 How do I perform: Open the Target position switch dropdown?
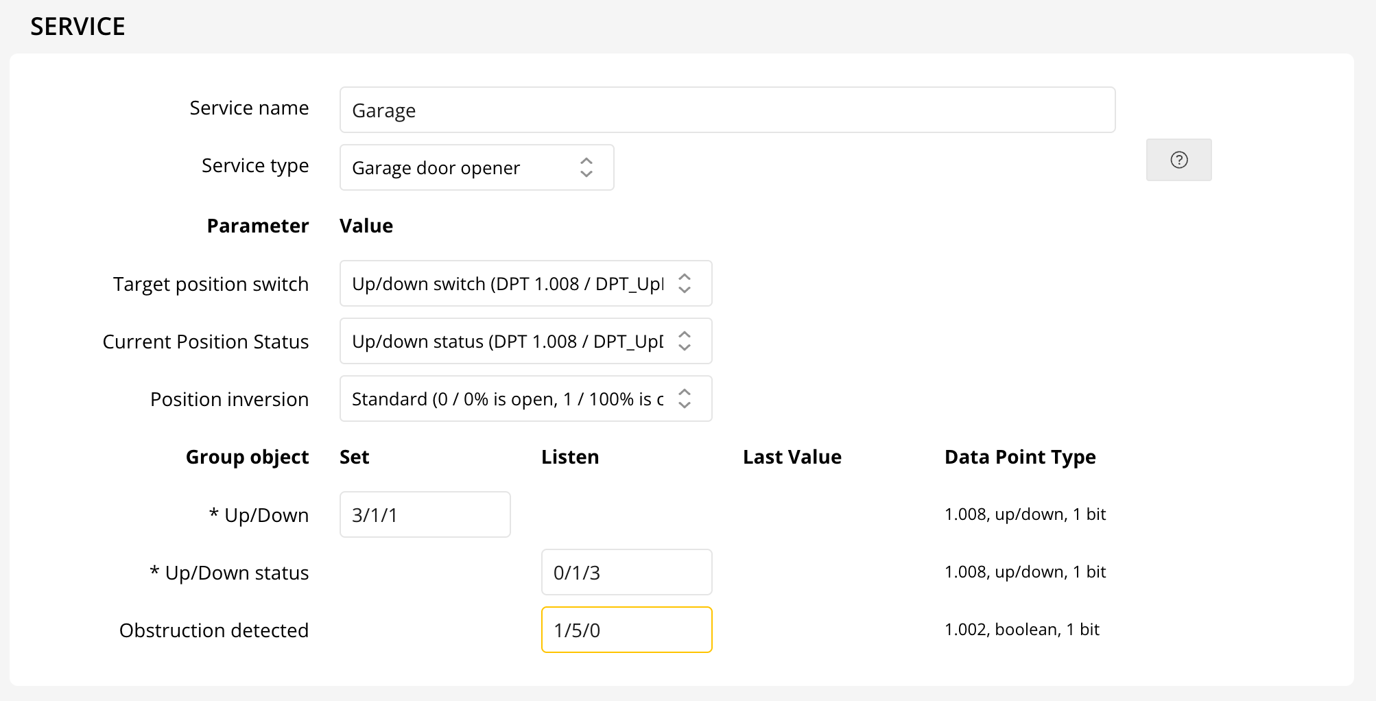525,283
